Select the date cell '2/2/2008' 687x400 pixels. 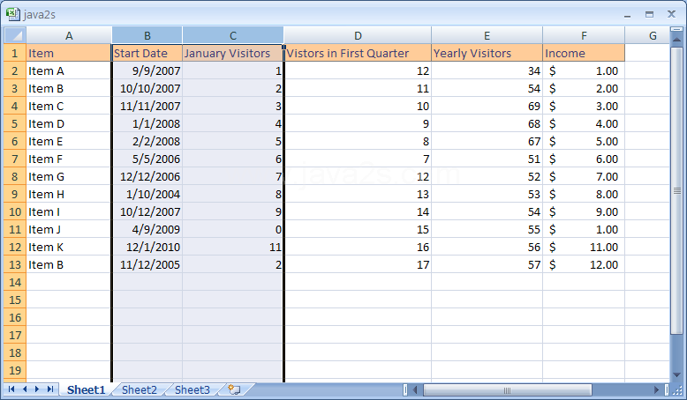[147, 141]
